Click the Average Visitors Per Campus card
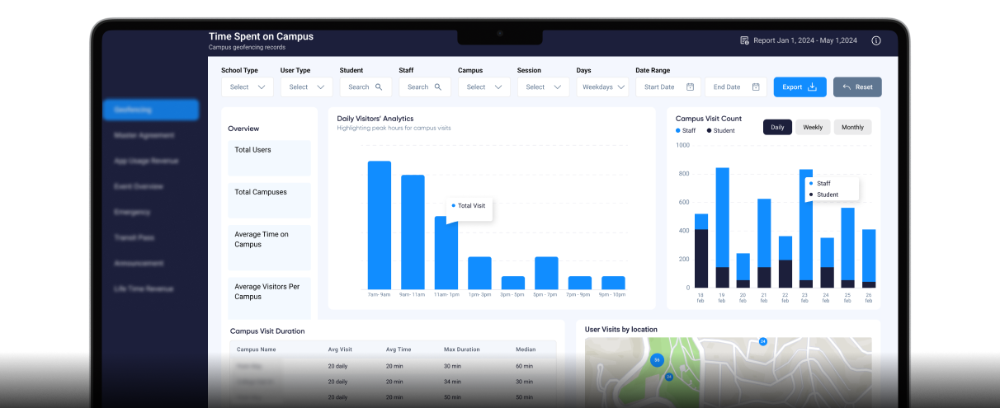 coord(270,298)
